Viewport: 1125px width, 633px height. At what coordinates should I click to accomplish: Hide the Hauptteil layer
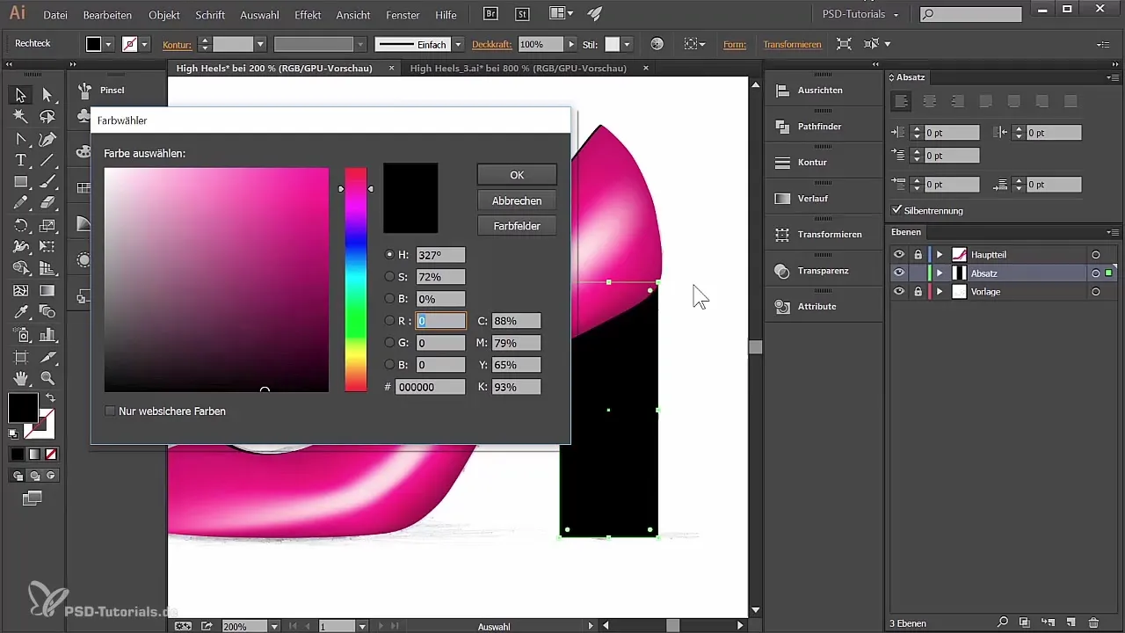click(898, 255)
